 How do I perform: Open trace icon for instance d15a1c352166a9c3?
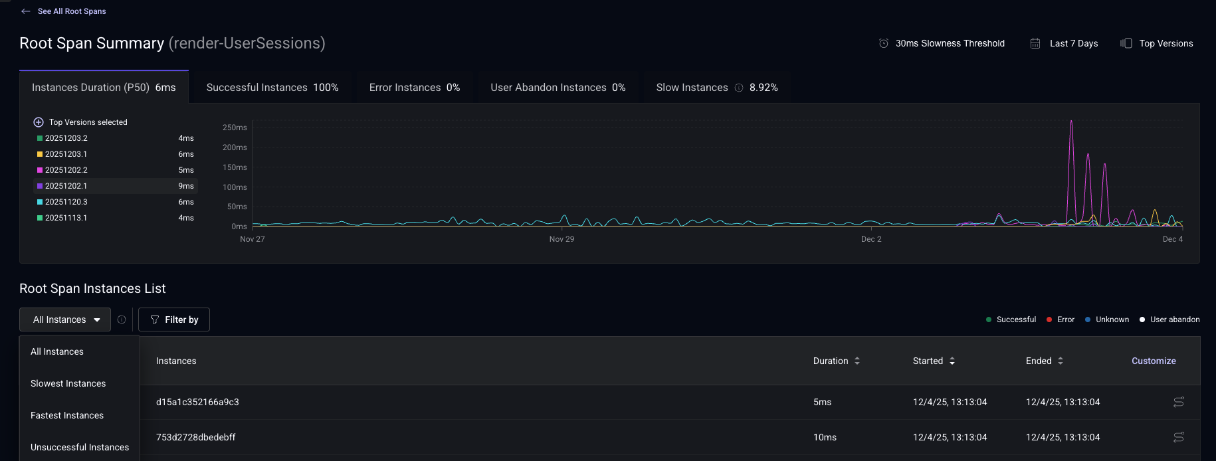(1178, 402)
